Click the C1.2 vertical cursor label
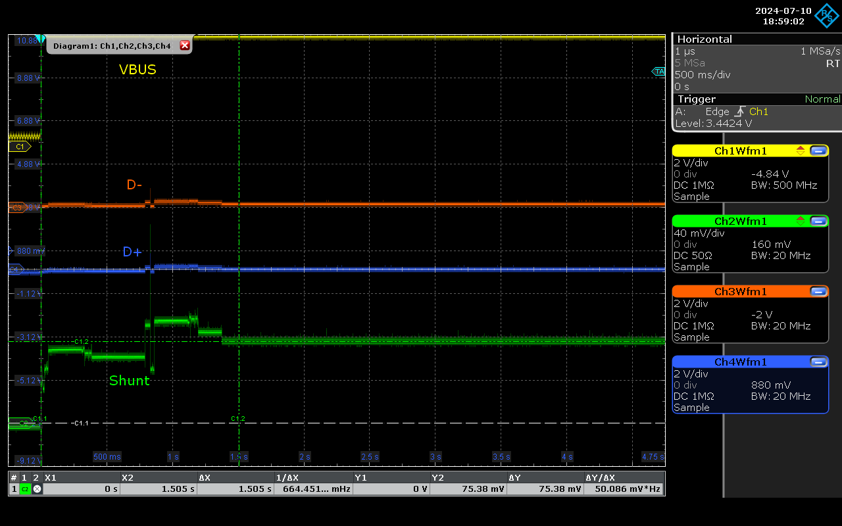Screen dimensions: 842x526 (237, 418)
